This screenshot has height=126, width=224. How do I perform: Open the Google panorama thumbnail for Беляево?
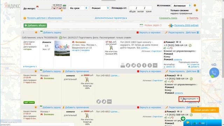62,48
